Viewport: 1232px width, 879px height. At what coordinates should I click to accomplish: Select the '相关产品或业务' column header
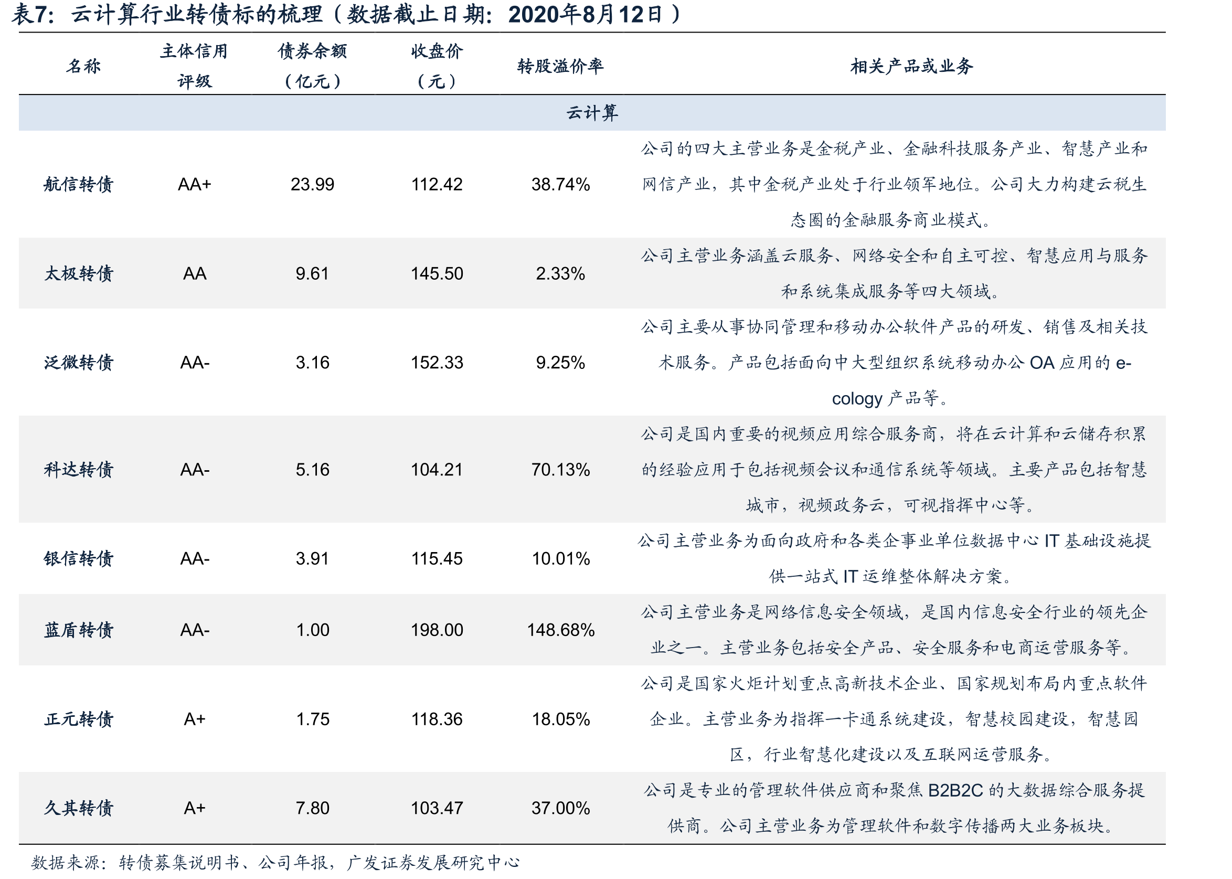click(x=912, y=66)
